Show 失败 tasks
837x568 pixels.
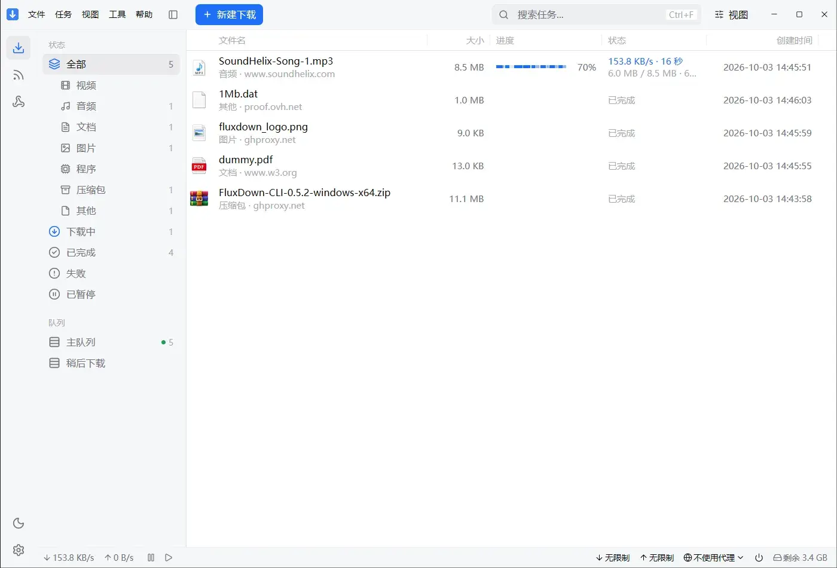point(111,273)
